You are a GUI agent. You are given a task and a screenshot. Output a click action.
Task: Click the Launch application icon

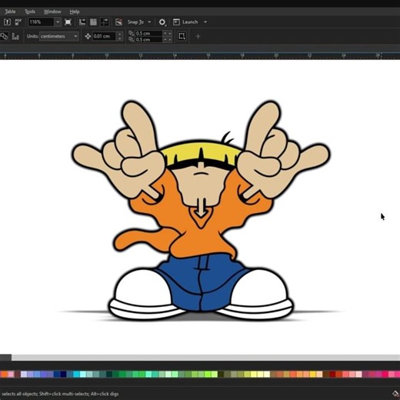[x=176, y=22]
